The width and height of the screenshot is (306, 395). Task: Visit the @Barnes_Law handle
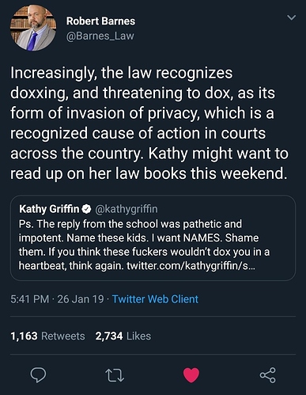click(x=100, y=36)
